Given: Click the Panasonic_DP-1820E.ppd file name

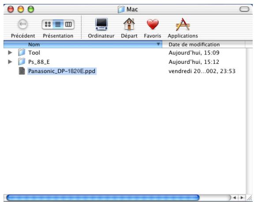Looking at the screenshot, I should (62, 71).
